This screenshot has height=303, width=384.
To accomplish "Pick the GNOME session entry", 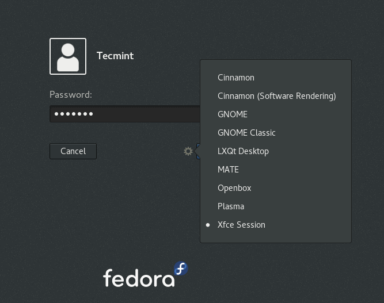I will coord(233,114).
